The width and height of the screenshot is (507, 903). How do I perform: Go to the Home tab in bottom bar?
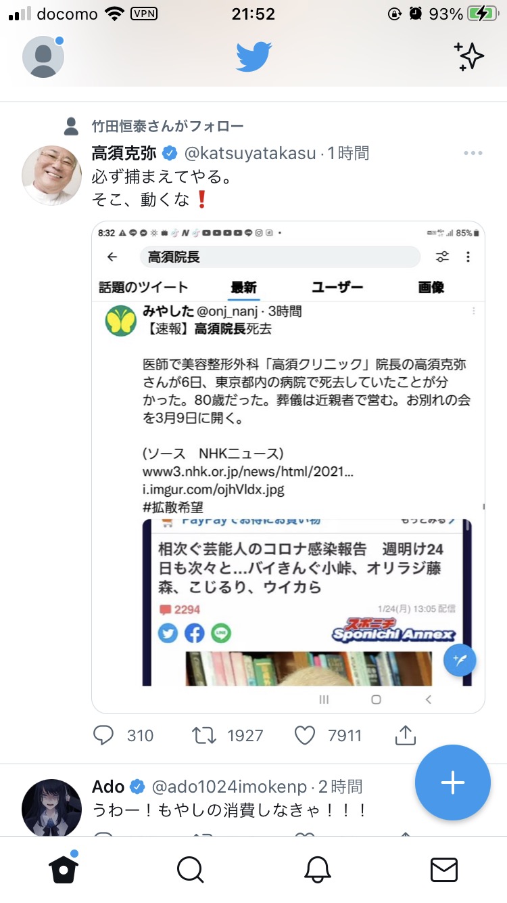pos(64,869)
